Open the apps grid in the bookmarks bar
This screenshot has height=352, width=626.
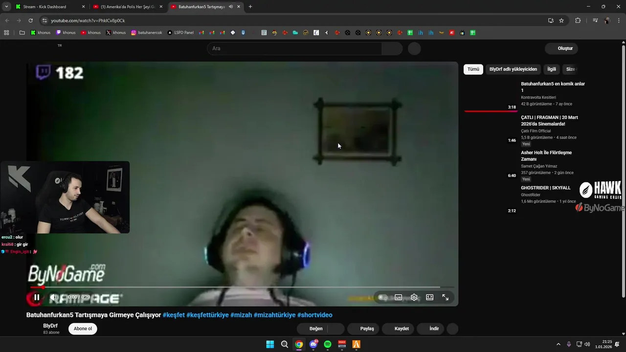[x=6, y=33]
